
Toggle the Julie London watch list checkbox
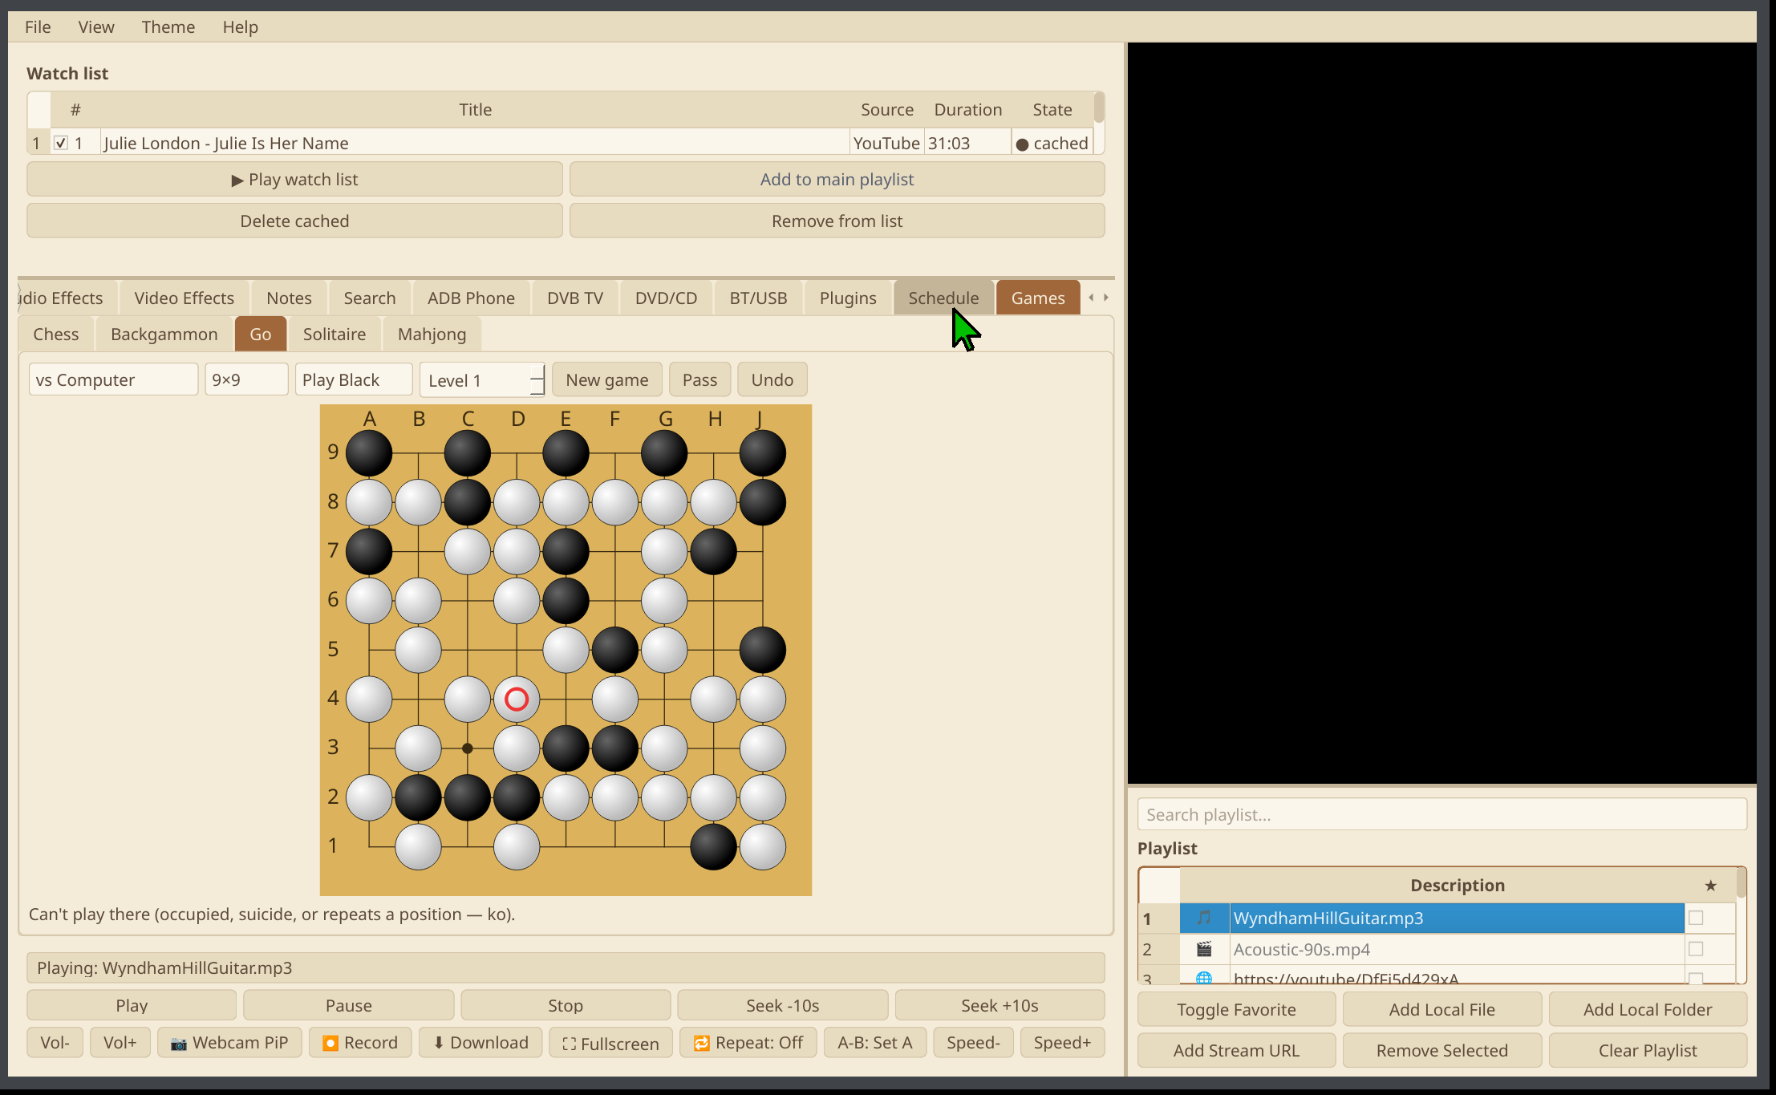point(61,143)
